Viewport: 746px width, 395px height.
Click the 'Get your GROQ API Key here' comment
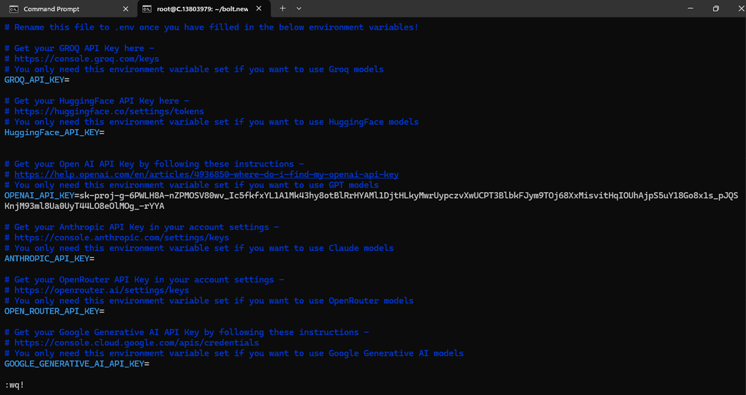point(79,48)
